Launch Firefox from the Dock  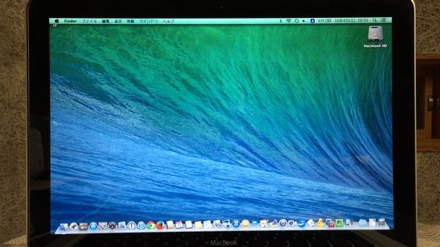tap(160, 225)
